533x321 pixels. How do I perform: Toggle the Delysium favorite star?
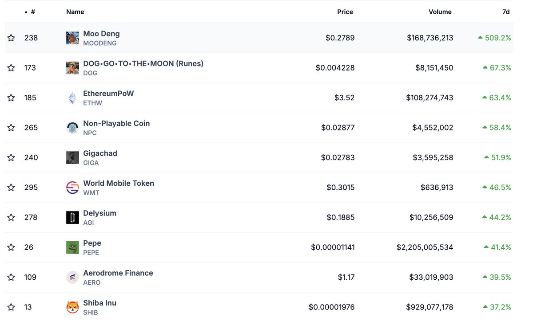[x=11, y=218]
